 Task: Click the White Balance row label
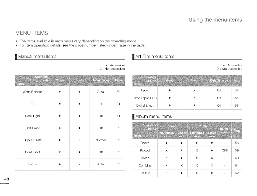click(x=32, y=92)
